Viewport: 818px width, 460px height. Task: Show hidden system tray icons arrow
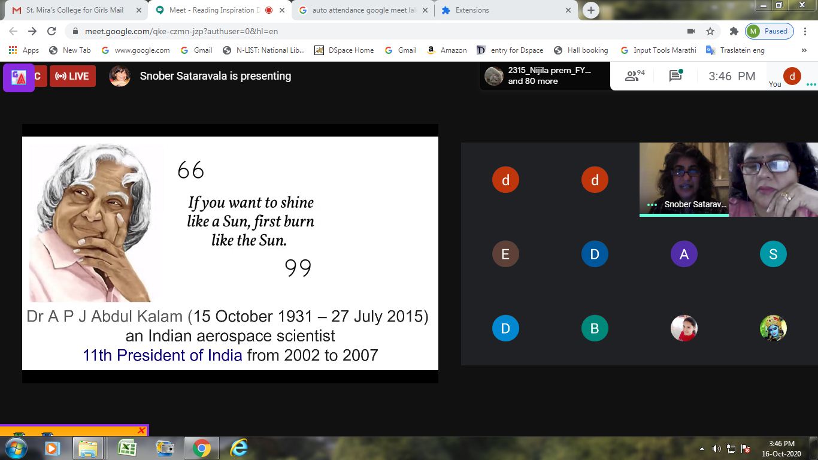click(702, 449)
